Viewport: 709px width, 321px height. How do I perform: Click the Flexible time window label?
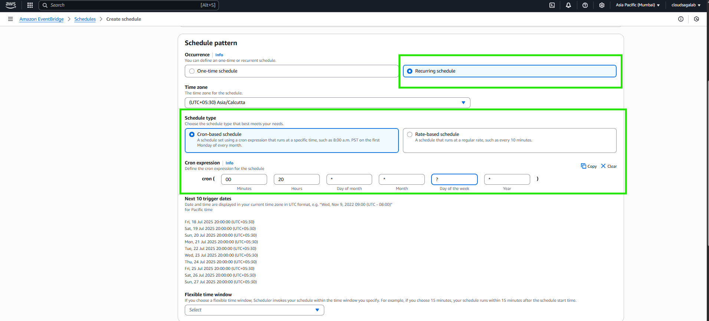[208, 295]
